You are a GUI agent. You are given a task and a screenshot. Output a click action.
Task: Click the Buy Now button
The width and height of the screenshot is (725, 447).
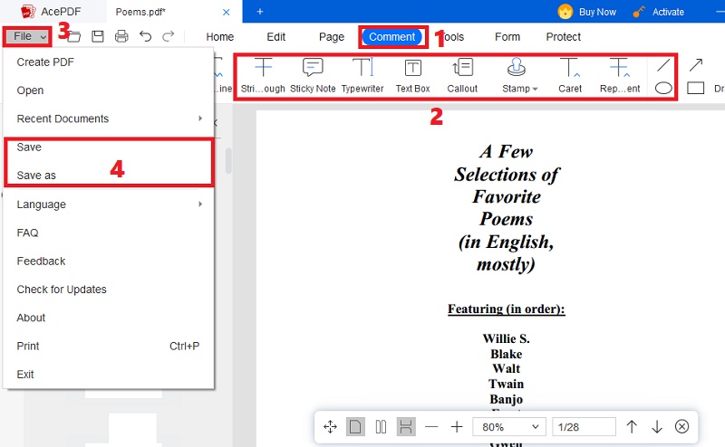pos(587,12)
